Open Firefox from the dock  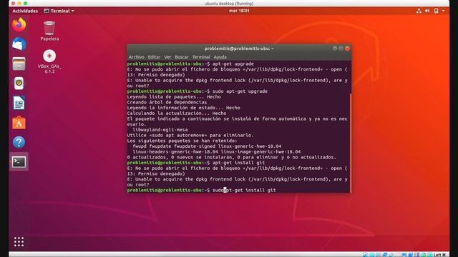19,24
